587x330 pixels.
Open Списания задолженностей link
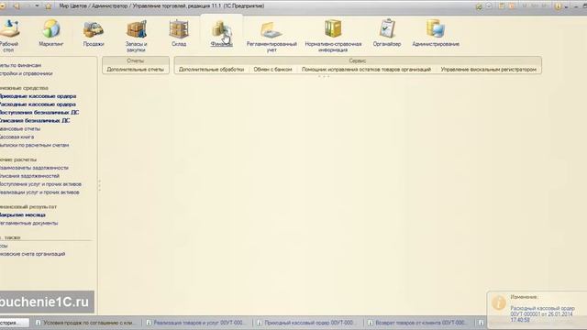click(29, 176)
